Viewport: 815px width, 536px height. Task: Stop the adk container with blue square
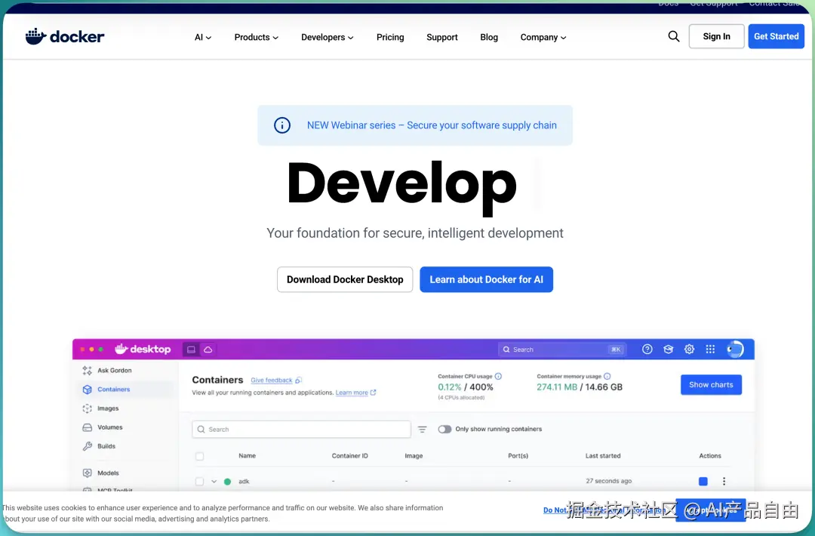[703, 482]
